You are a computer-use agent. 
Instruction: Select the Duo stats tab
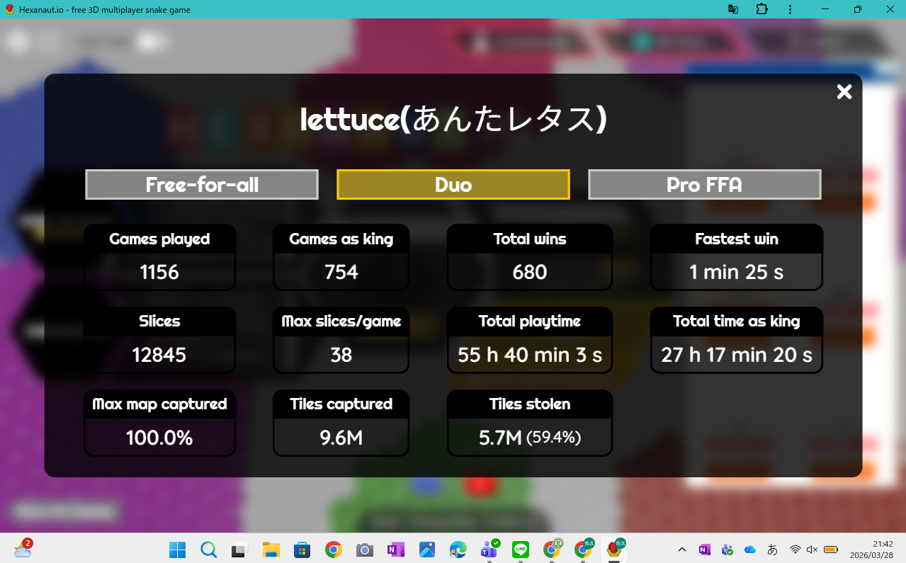(453, 185)
